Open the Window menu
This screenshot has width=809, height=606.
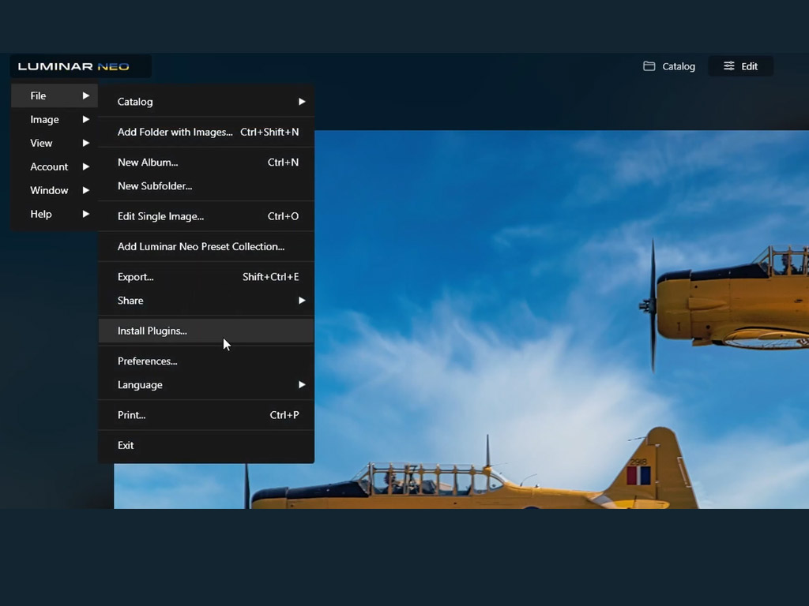[49, 191]
